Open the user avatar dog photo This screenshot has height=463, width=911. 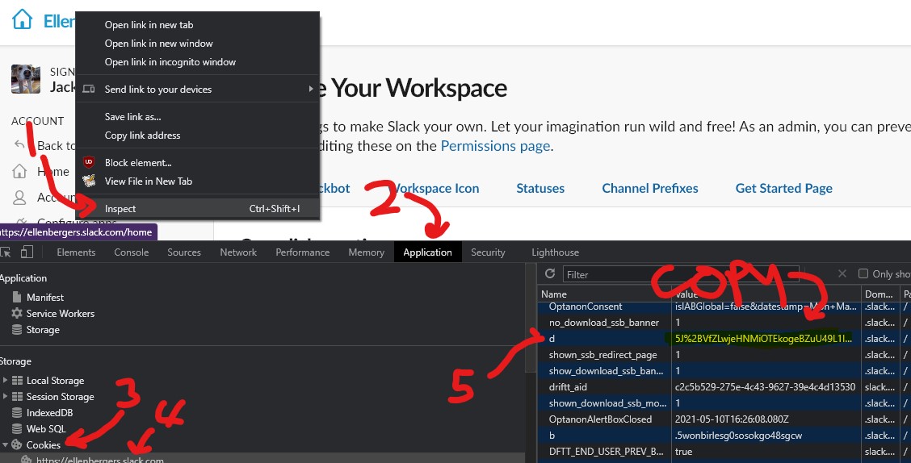[26, 80]
